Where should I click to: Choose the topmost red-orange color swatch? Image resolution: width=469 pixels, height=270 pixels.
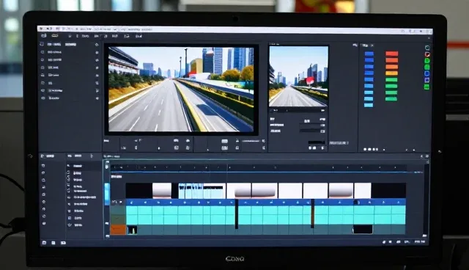391,54
